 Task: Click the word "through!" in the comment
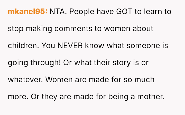(x=46, y=63)
